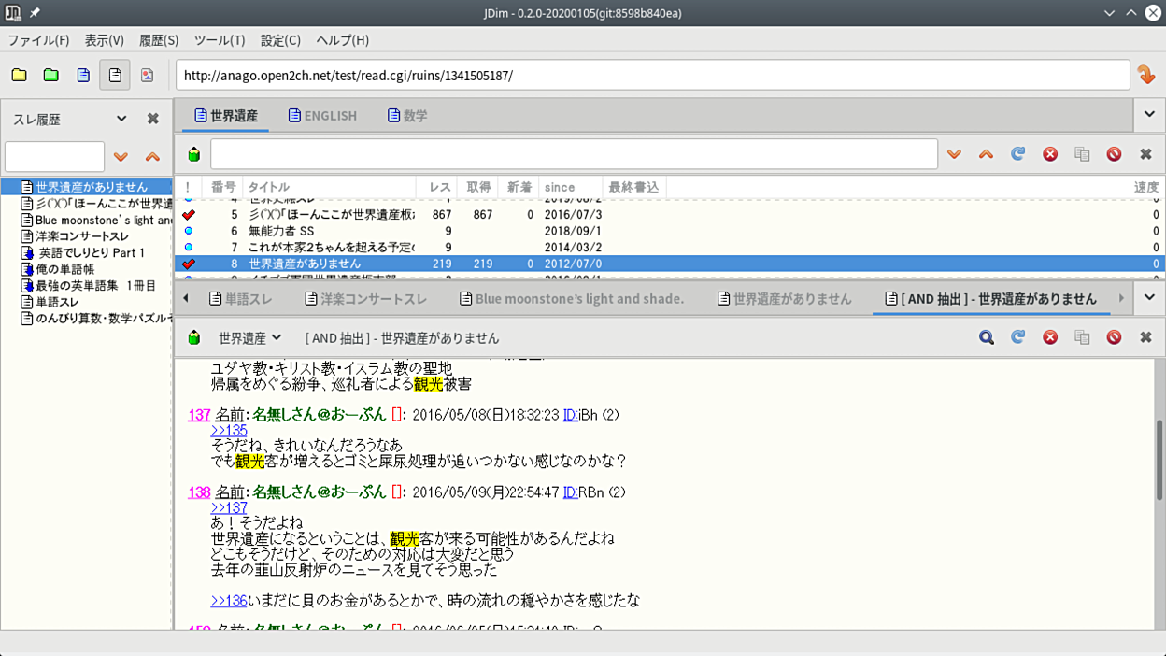Click the image view icon in main toolbar
This screenshot has height=656, width=1166.
tap(147, 75)
